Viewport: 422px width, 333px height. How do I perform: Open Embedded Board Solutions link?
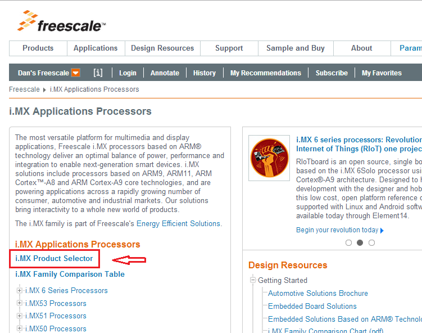(x=312, y=307)
